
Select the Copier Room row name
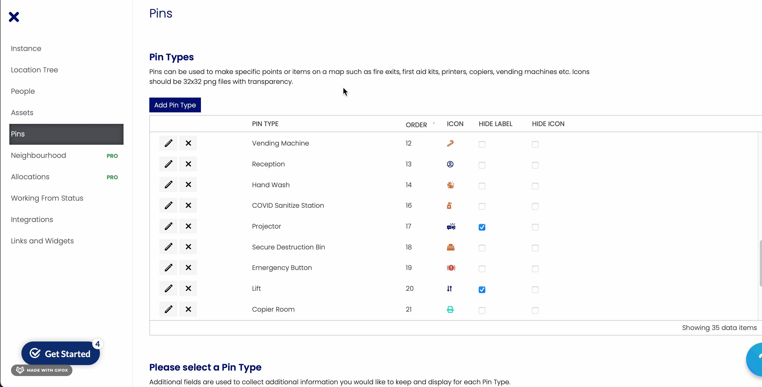tap(273, 309)
